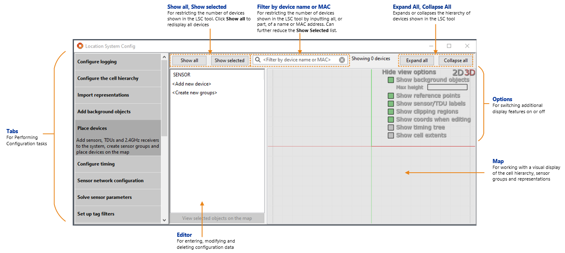565x253 pixels.
Task: Click <Create new groups> entry
Action: click(x=194, y=92)
